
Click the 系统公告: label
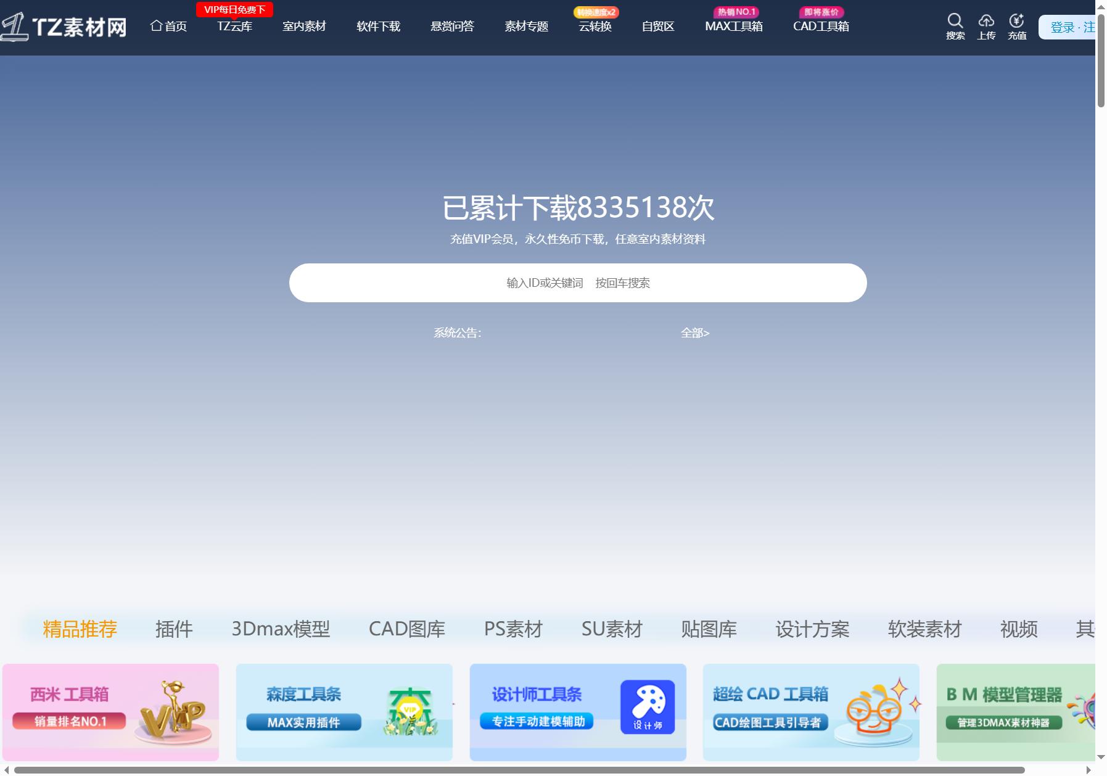click(x=458, y=333)
